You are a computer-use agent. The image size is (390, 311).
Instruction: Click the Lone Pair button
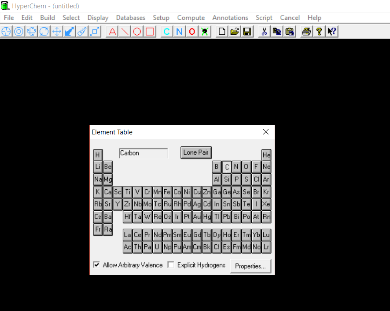tap(196, 153)
